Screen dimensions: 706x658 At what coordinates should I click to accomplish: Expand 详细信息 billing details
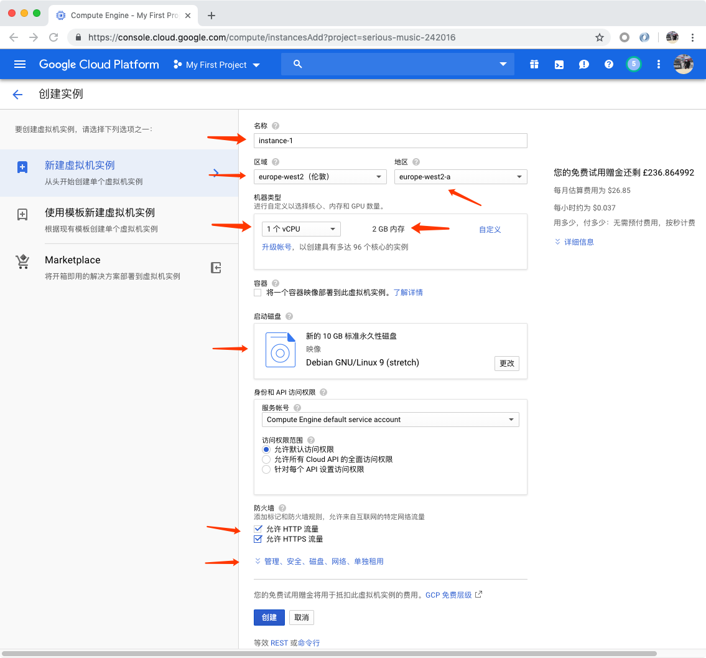[574, 242]
